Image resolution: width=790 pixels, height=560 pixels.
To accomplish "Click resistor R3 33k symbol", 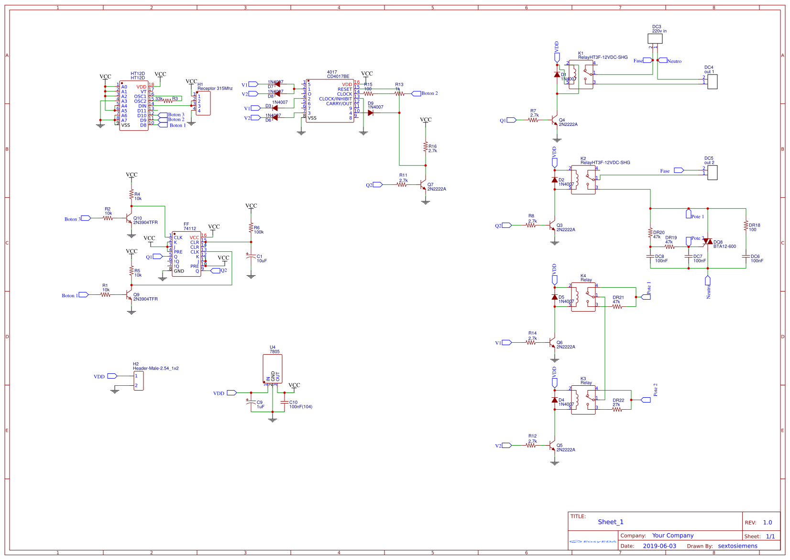I will point(167,101).
